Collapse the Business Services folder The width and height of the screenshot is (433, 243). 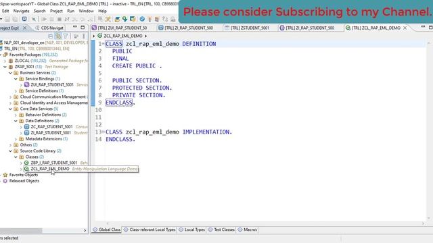[x=10, y=73]
